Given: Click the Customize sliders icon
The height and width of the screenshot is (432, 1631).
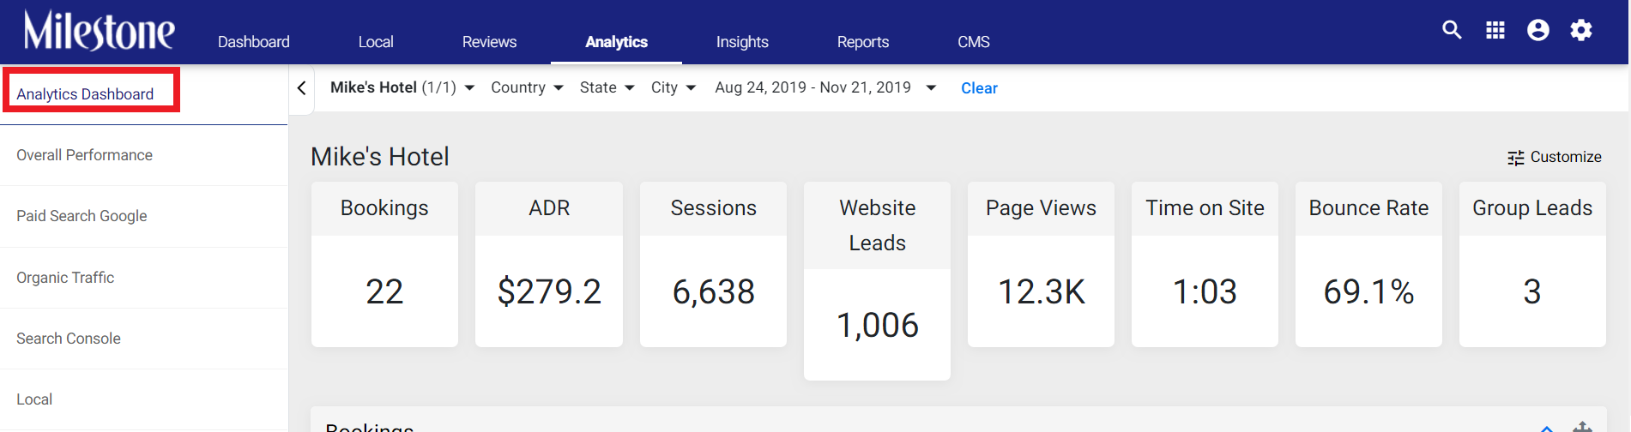Looking at the screenshot, I should point(1516,158).
